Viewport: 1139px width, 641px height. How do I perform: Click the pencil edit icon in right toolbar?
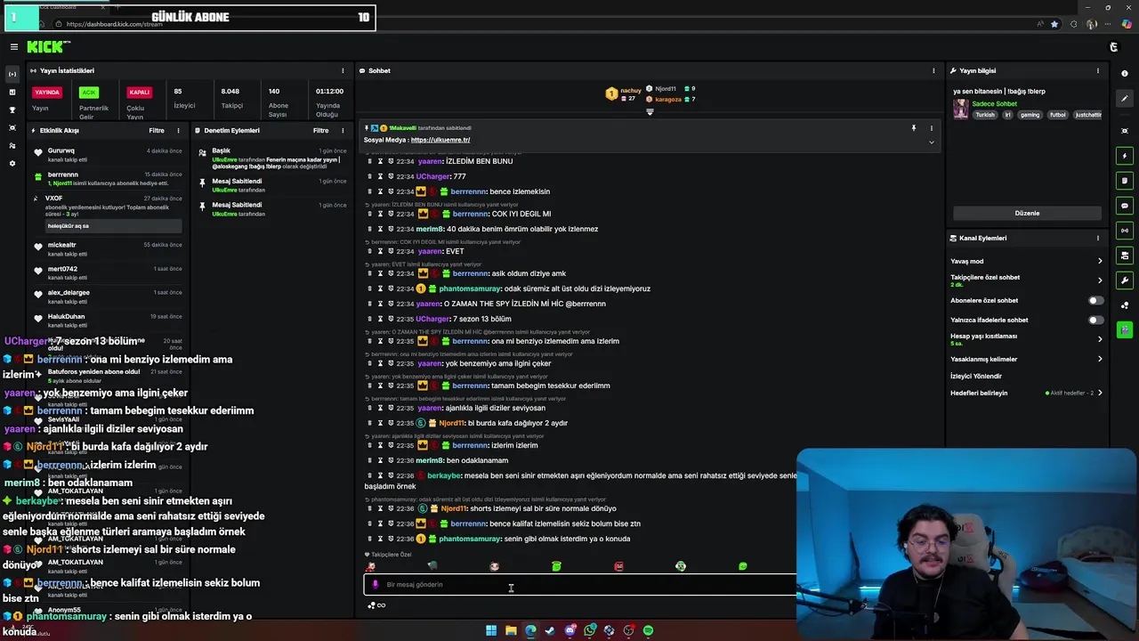point(1125,99)
